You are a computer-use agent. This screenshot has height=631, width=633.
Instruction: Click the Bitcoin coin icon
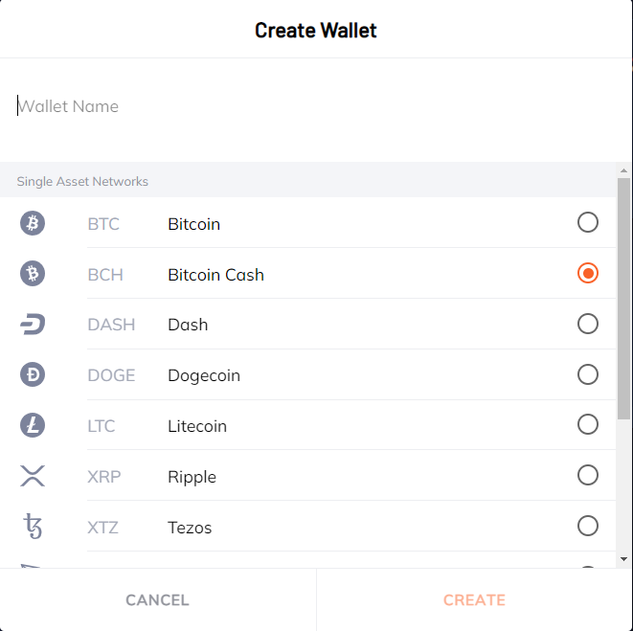point(33,223)
